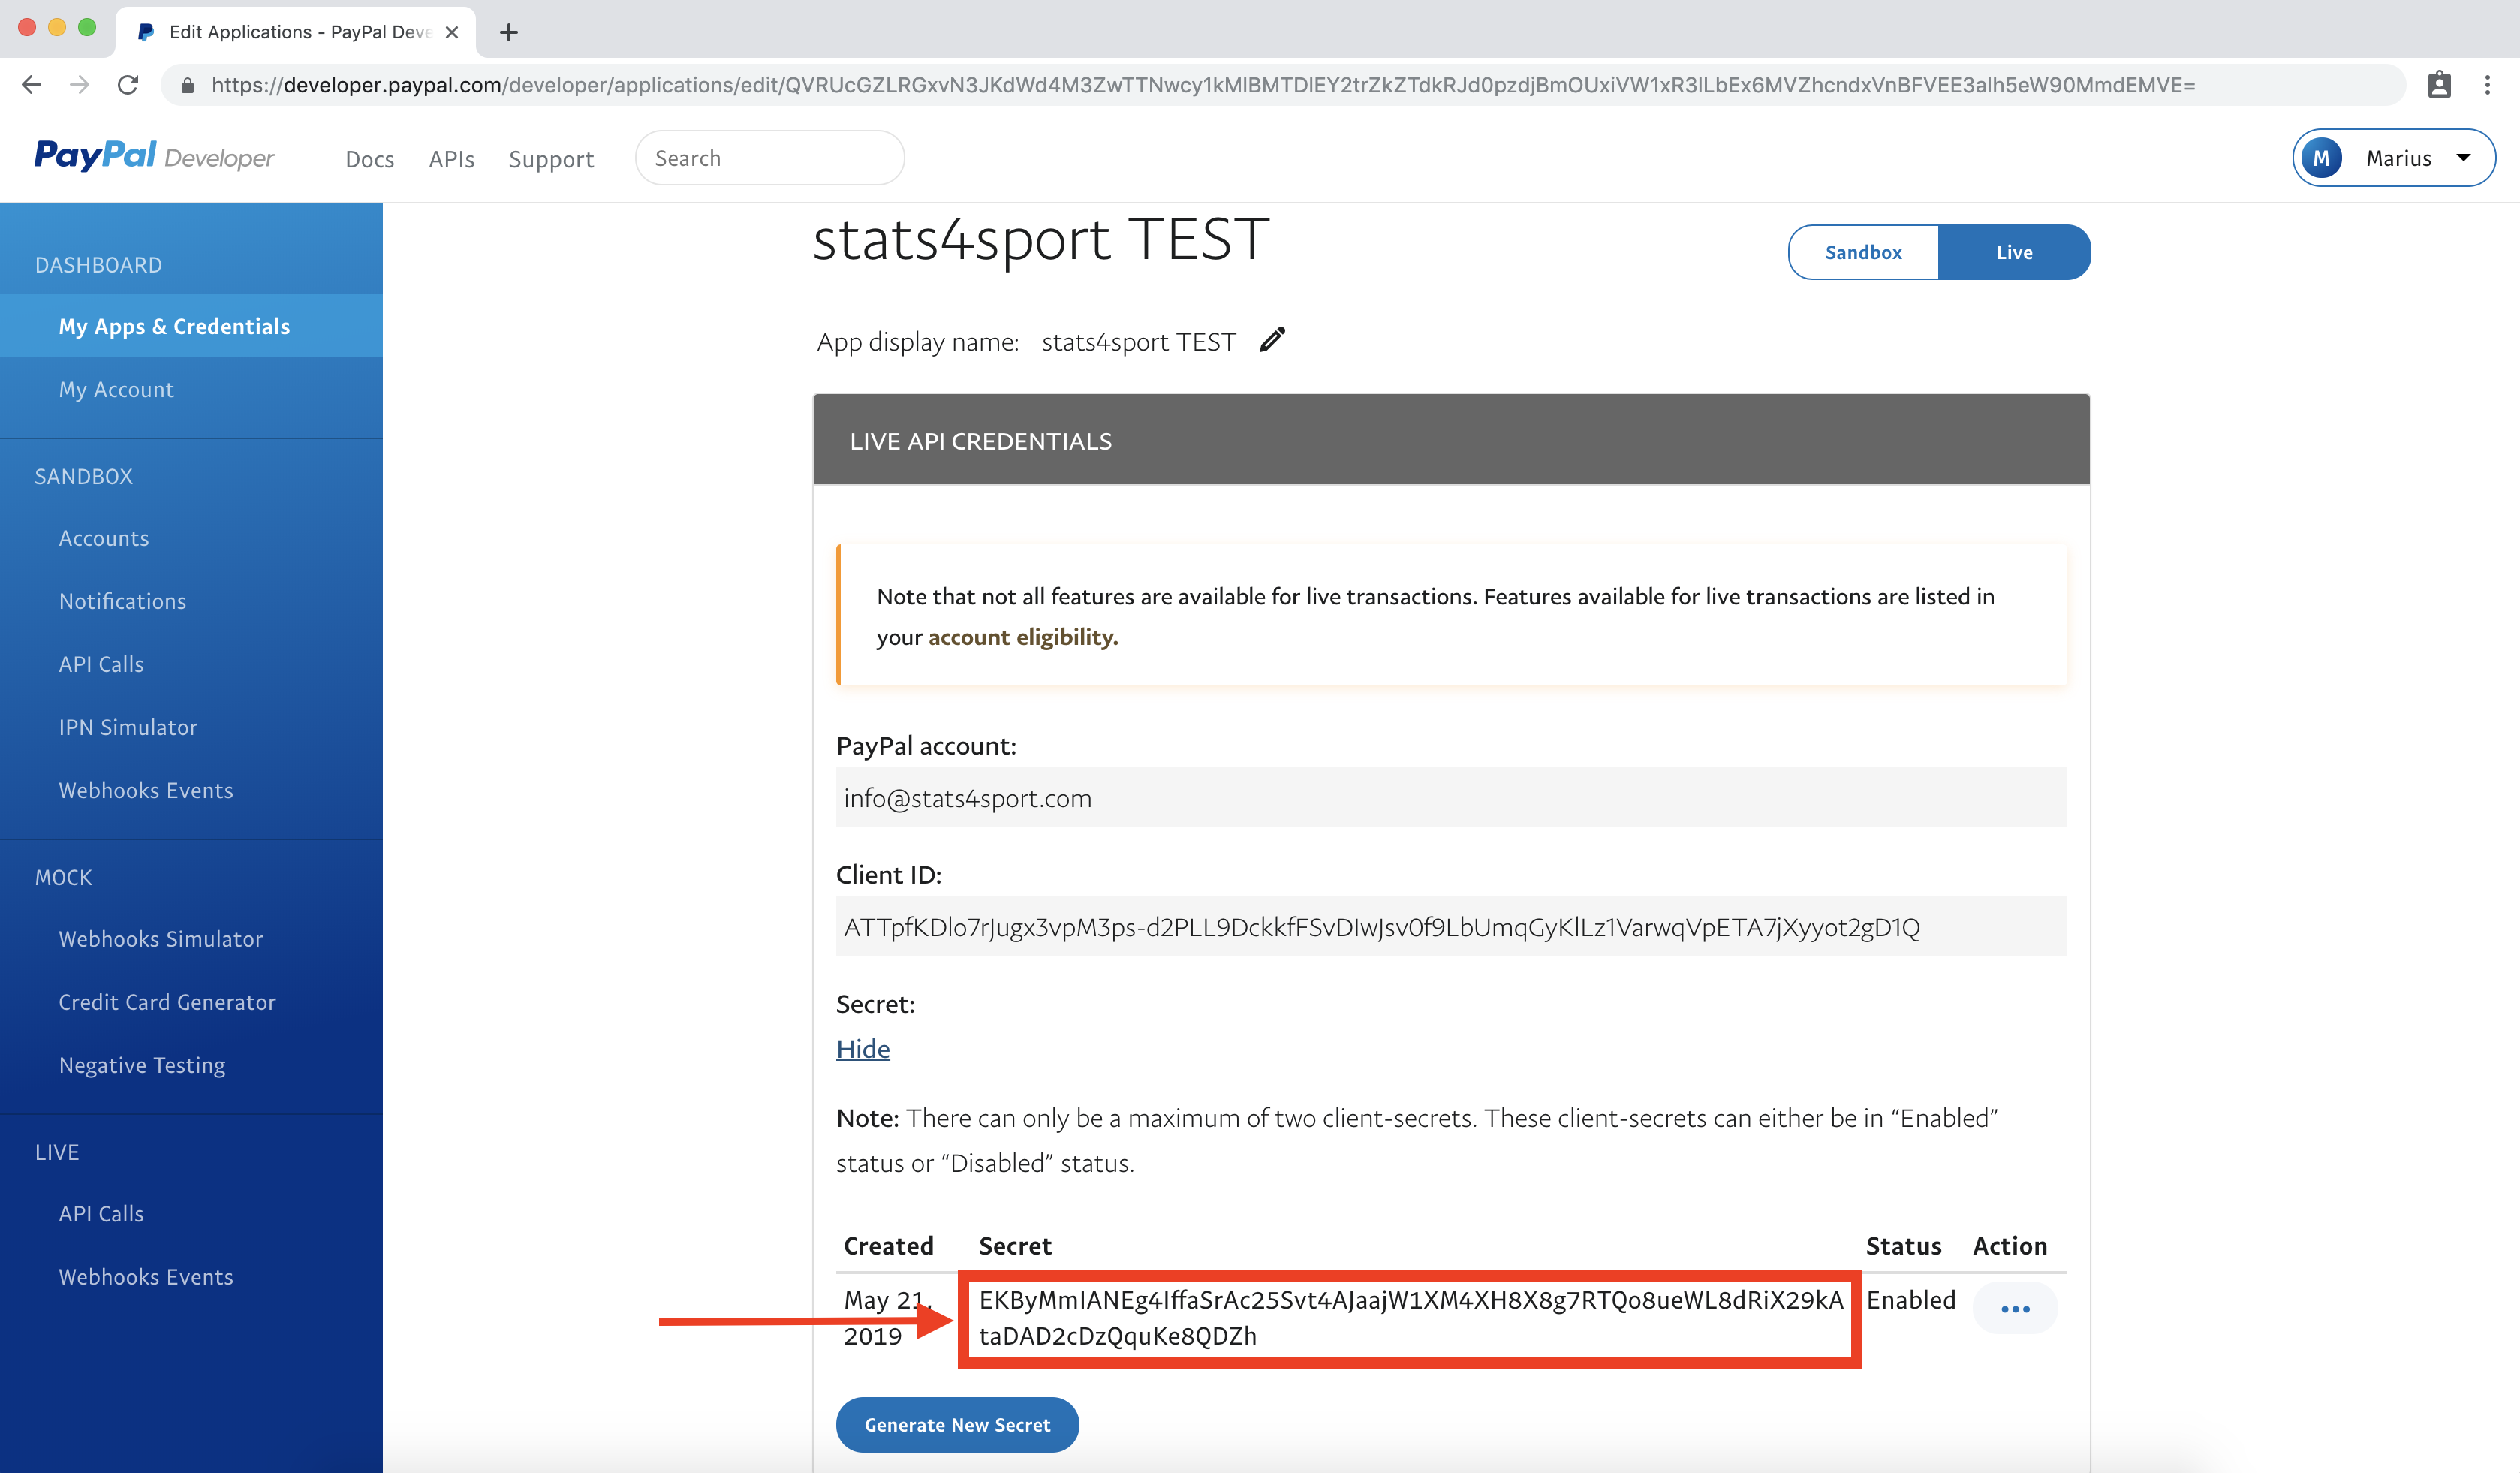Viewport: 2520px width, 1473px height.
Task: Select the Client ID text field
Action: (1450, 926)
